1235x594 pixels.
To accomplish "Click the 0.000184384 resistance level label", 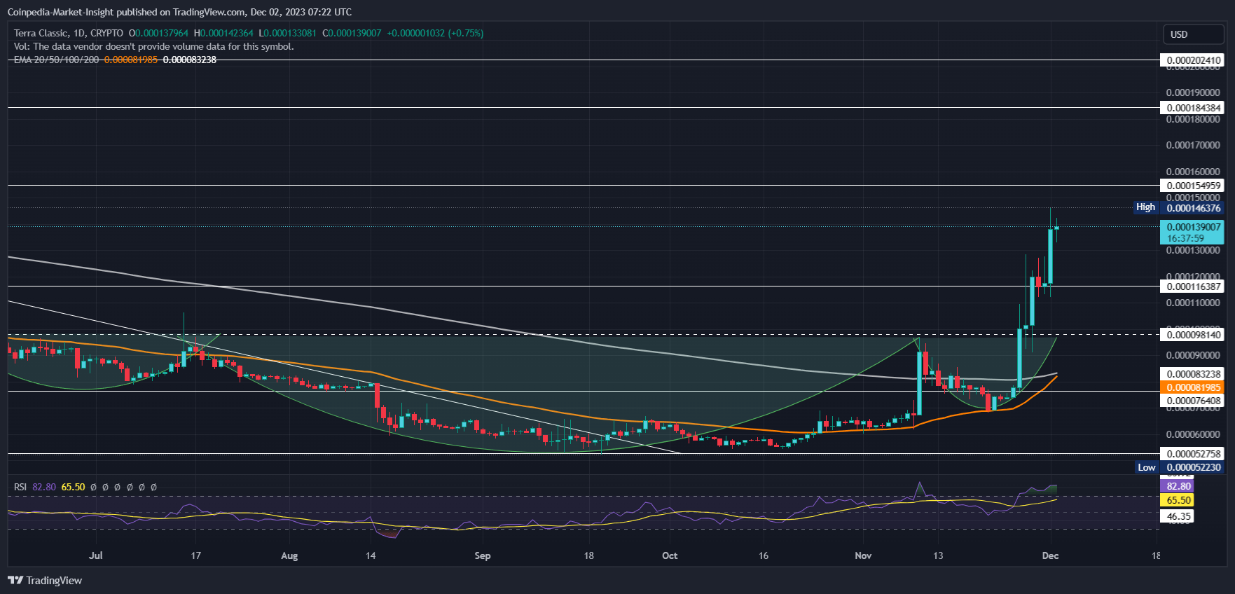I will tap(1194, 108).
